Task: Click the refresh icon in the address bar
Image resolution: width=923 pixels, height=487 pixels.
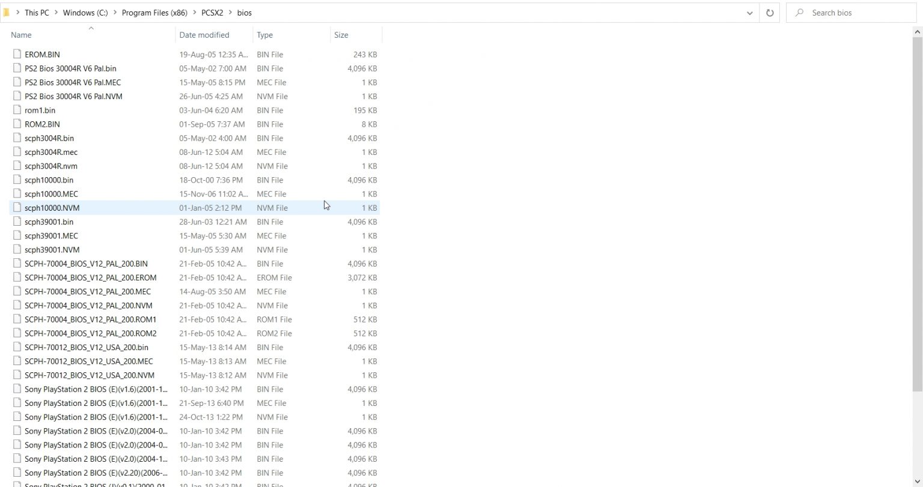Action: pos(769,12)
